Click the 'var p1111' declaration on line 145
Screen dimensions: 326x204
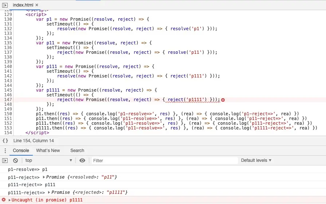pos(48,90)
